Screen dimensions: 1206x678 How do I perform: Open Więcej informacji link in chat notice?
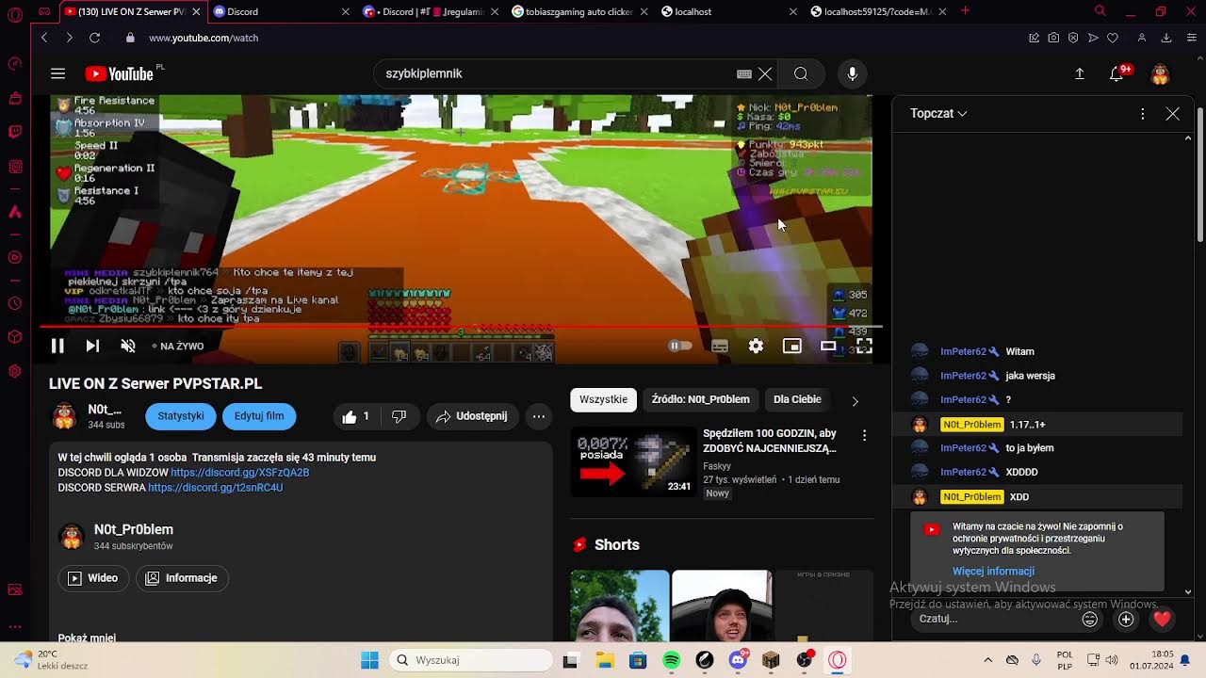pos(993,572)
